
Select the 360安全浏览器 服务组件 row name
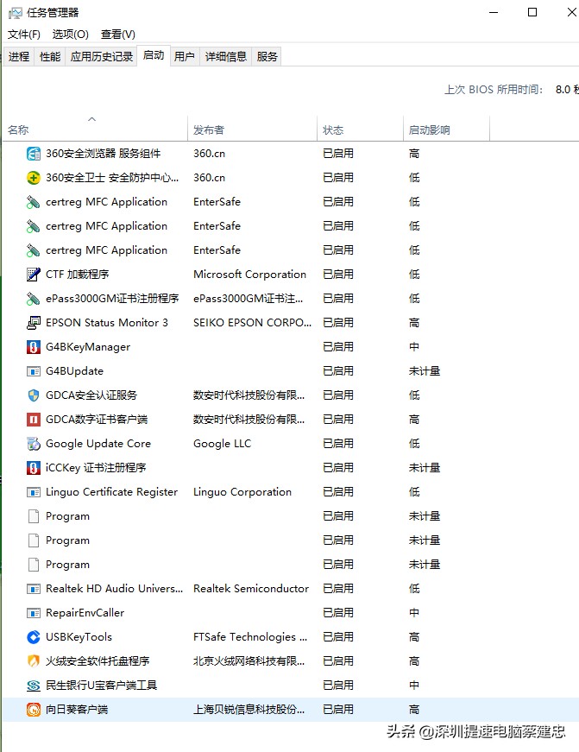pos(103,154)
